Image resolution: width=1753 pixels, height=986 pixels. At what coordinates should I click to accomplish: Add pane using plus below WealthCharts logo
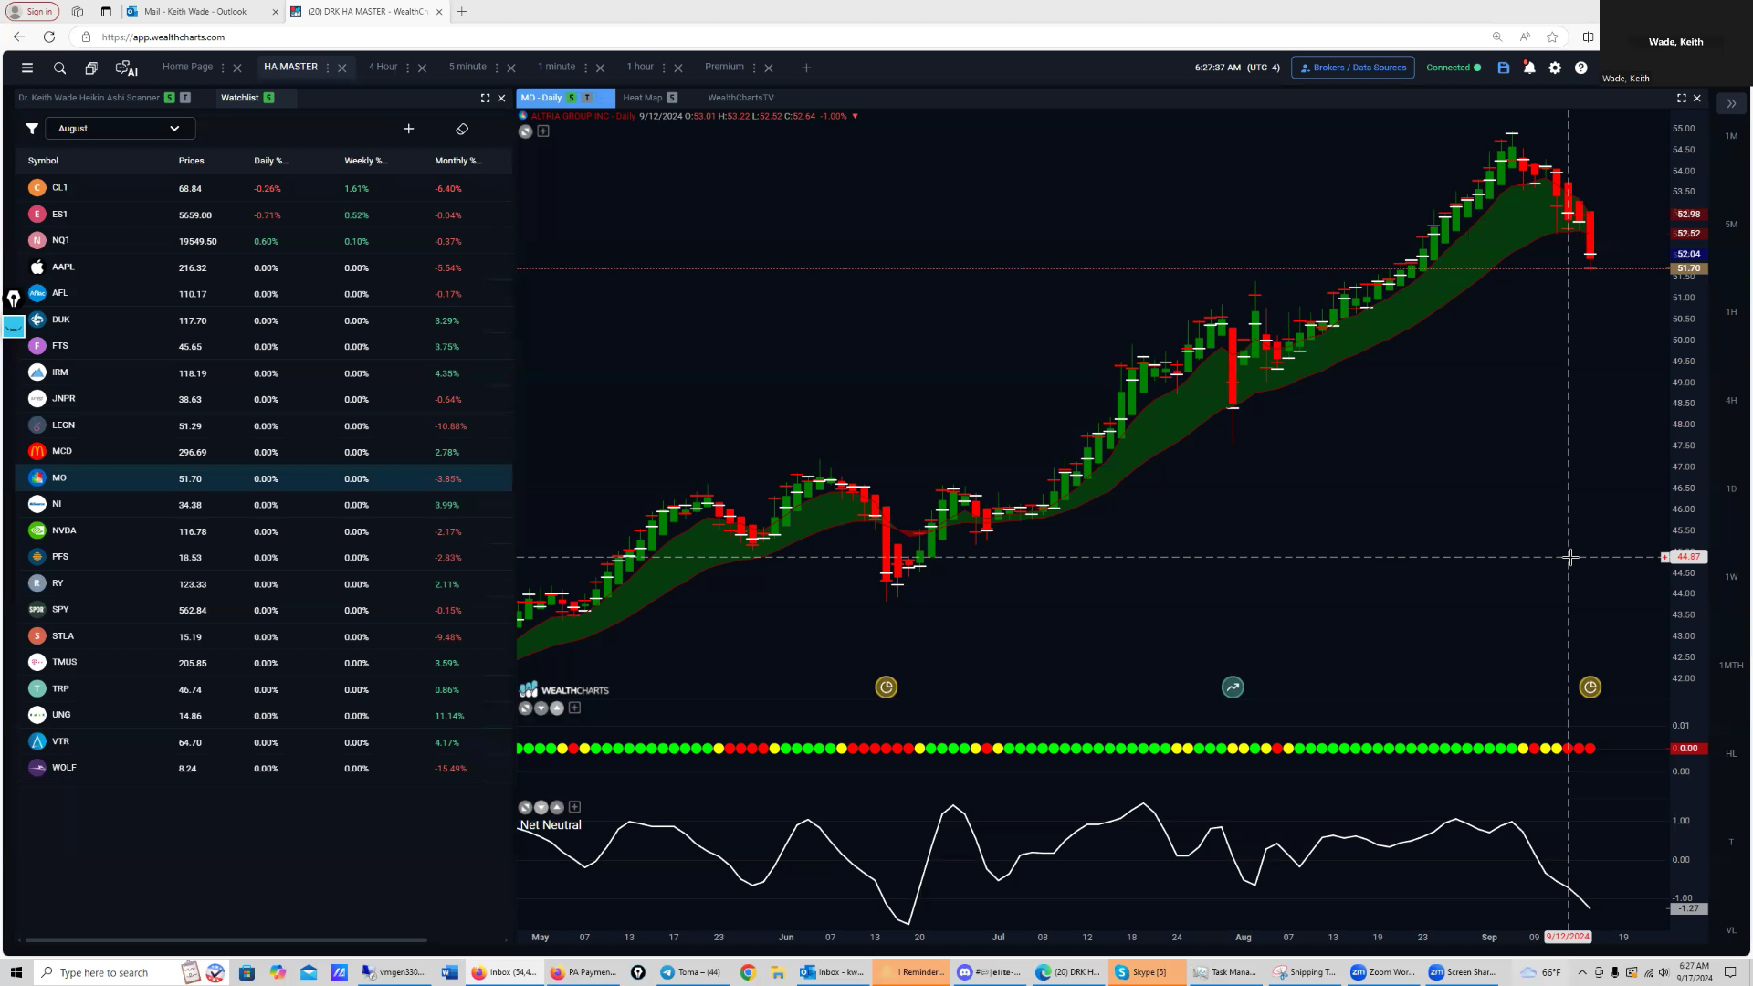point(574,708)
